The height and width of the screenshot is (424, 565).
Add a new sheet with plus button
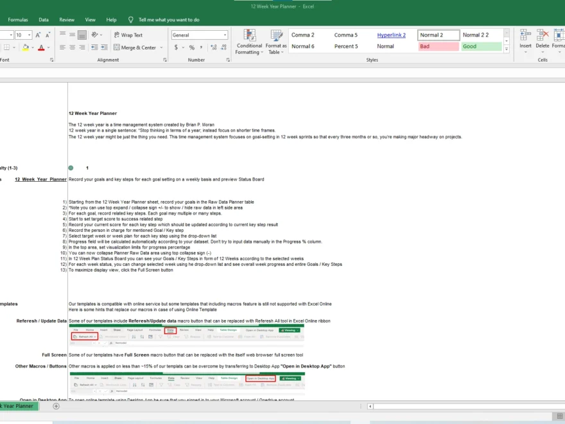(56, 406)
